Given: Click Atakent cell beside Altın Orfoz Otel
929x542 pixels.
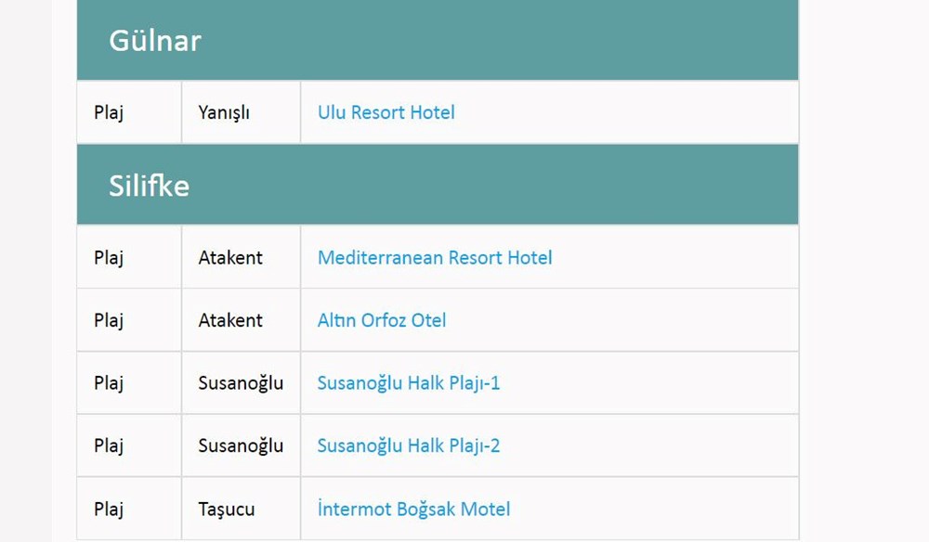Looking at the screenshot, I should point(230,321).
